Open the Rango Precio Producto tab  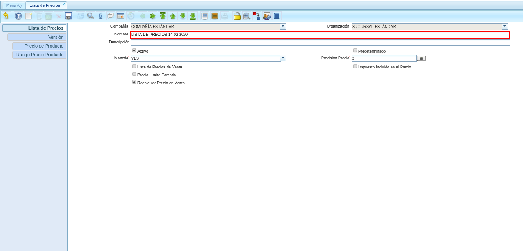pyautogui.click(x=39, y=55)
